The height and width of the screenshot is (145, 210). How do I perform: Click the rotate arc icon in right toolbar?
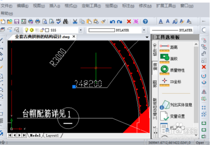click(x=204, y=76)
